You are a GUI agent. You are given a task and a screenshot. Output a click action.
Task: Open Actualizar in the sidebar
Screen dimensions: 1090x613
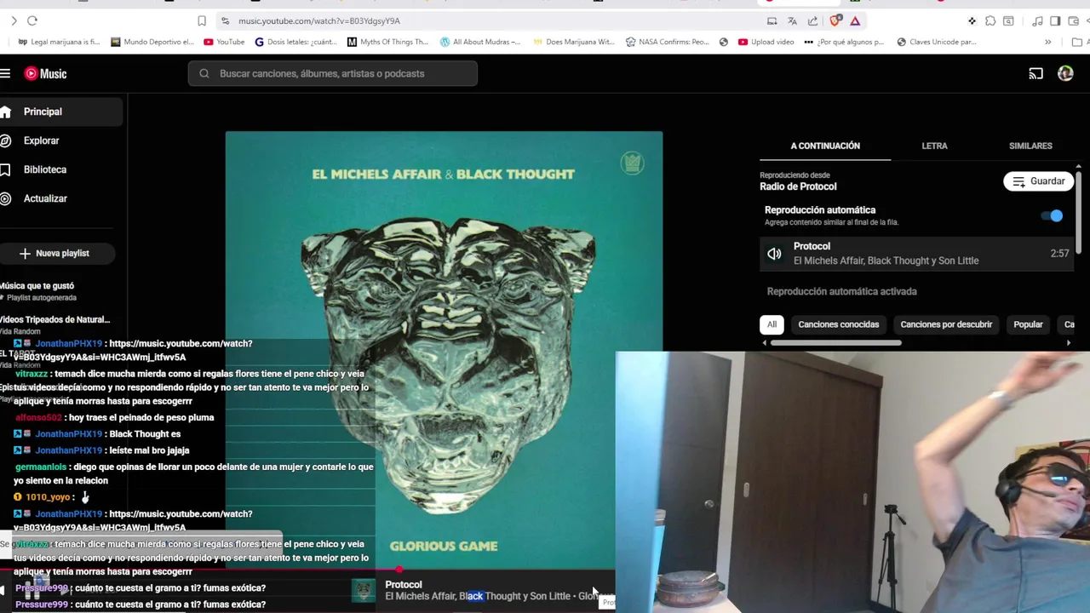coord(61,198)
